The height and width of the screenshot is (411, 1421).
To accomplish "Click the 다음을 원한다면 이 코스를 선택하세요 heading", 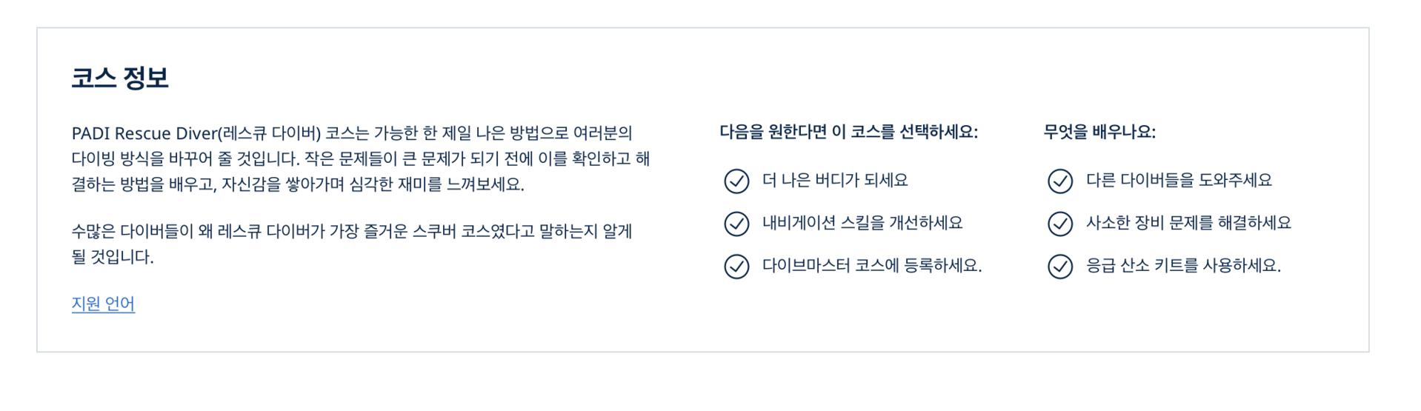I will [848, 132].
